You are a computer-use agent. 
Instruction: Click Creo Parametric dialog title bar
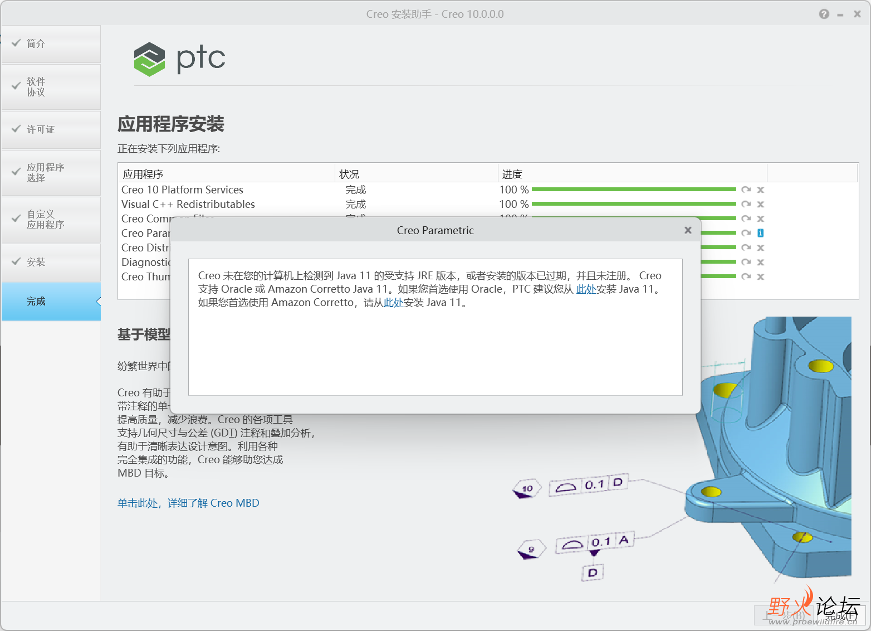pyautogui.click(x=435, y=230)
